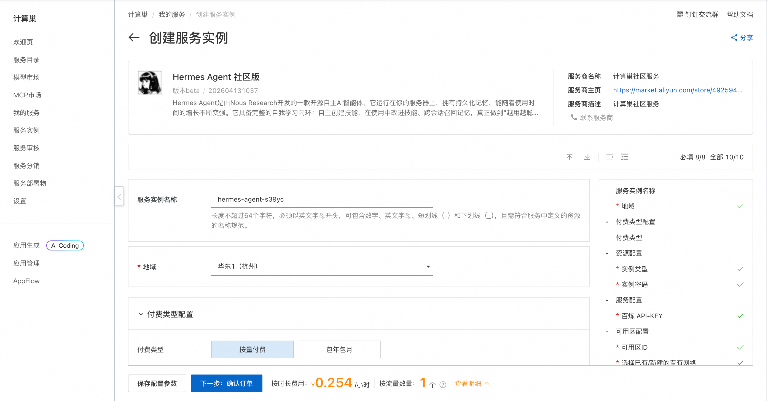The image size is (768, 401).
Task: Click the question mark icon near 按流量数量
Action: [x=442, y=384]
